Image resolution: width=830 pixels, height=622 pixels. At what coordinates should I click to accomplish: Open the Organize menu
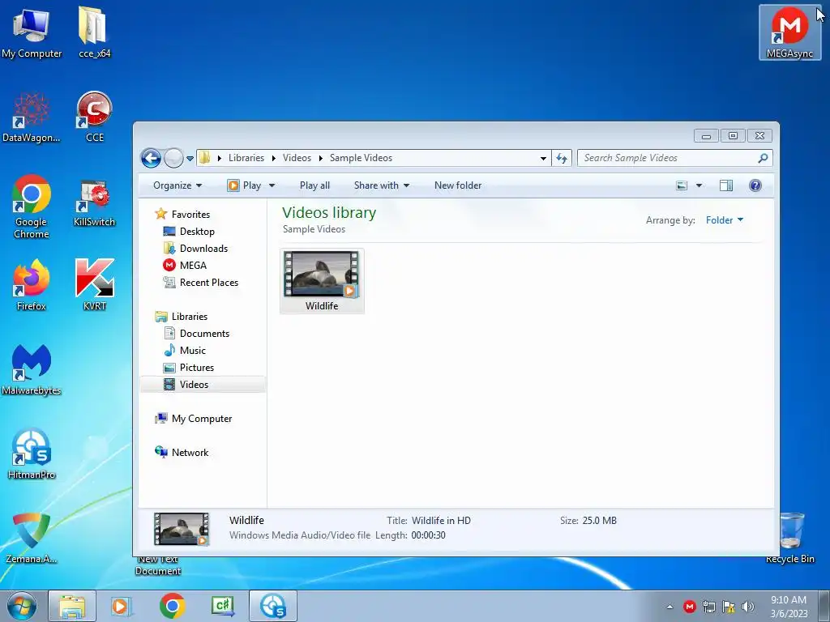point(178,185)
